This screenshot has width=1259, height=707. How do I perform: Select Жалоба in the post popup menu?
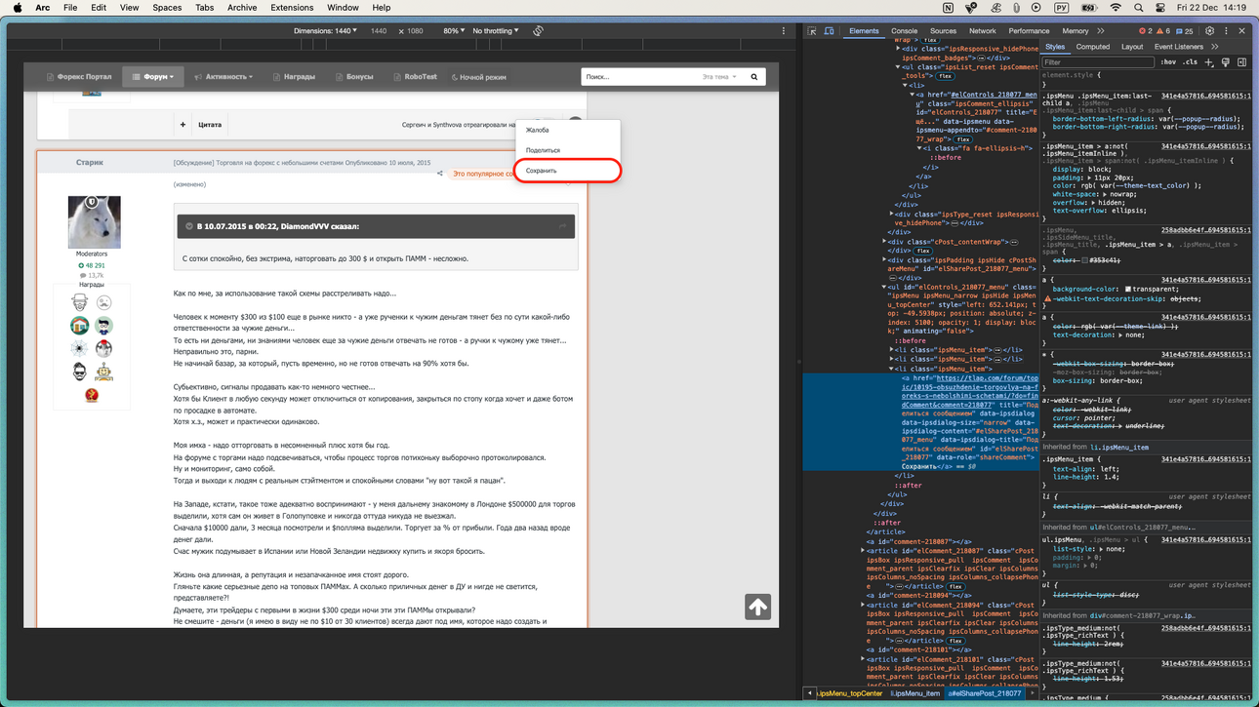pos(568,130)
